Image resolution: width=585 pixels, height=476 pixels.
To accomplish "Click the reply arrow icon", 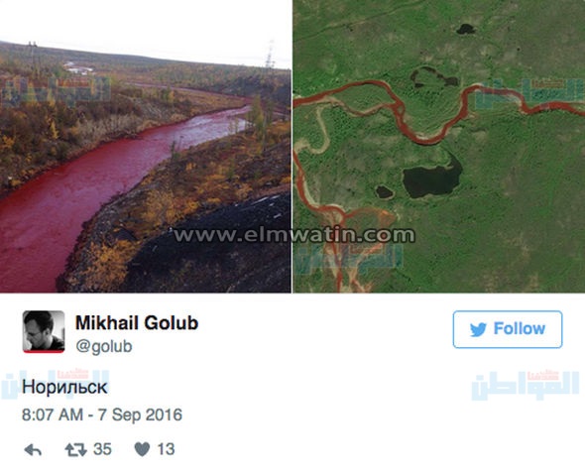I will coord(33,450).
